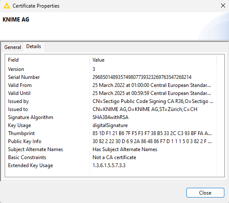Image resolution: width=229 pixels, height=203 pixels.
Task: Select the Signature Algorithm field row
Action: click(111, 117)
